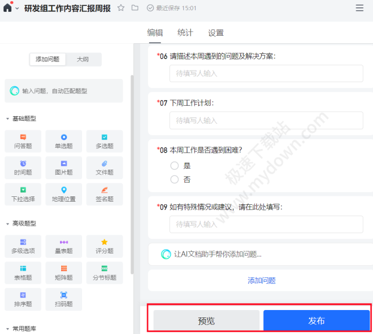
Task: Star this form as favorite
Action: click(x=121, y=8)
